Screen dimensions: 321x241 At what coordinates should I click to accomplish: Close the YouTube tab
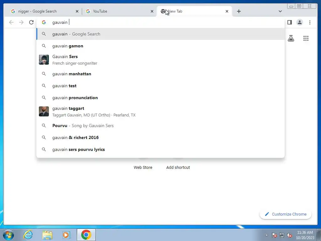click(152, 11)
